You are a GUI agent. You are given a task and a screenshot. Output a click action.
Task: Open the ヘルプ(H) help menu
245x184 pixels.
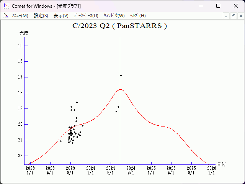pos(138,16)
